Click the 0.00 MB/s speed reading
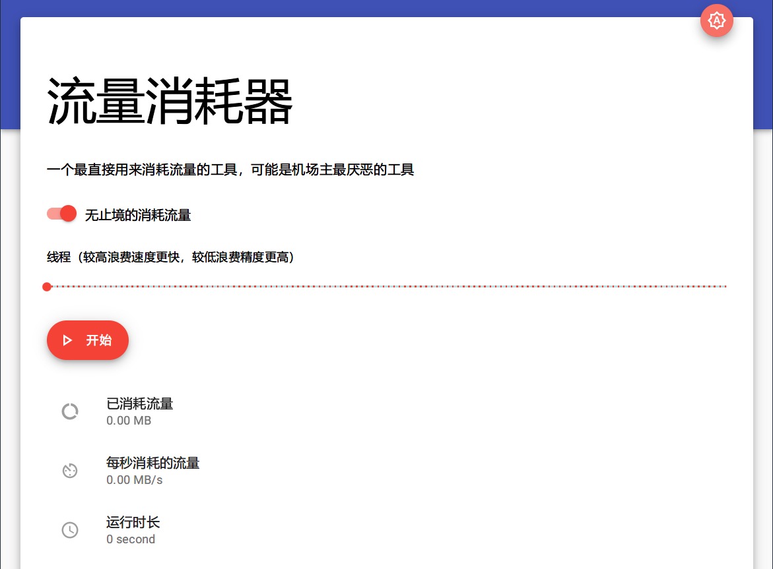This screenshot has height=569, width=773. click(134, 479)
